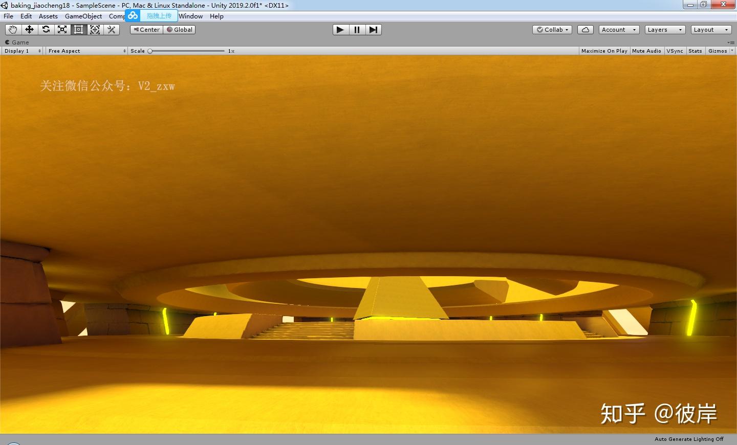Open the Assets menu
The width and height of the screenshot is (737, 445).
[x=48, y=16]
